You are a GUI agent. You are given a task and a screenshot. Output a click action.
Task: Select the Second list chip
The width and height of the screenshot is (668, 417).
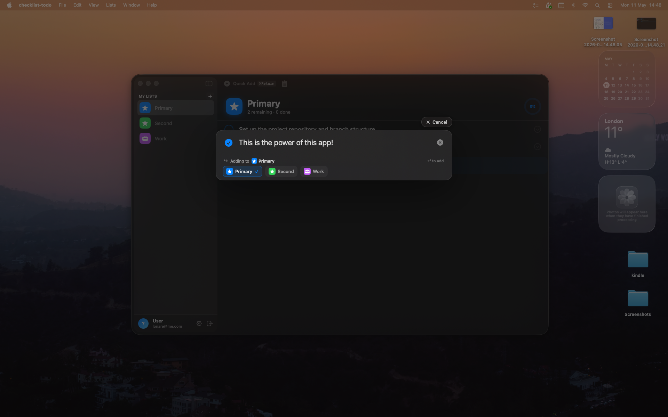(281, 171)
